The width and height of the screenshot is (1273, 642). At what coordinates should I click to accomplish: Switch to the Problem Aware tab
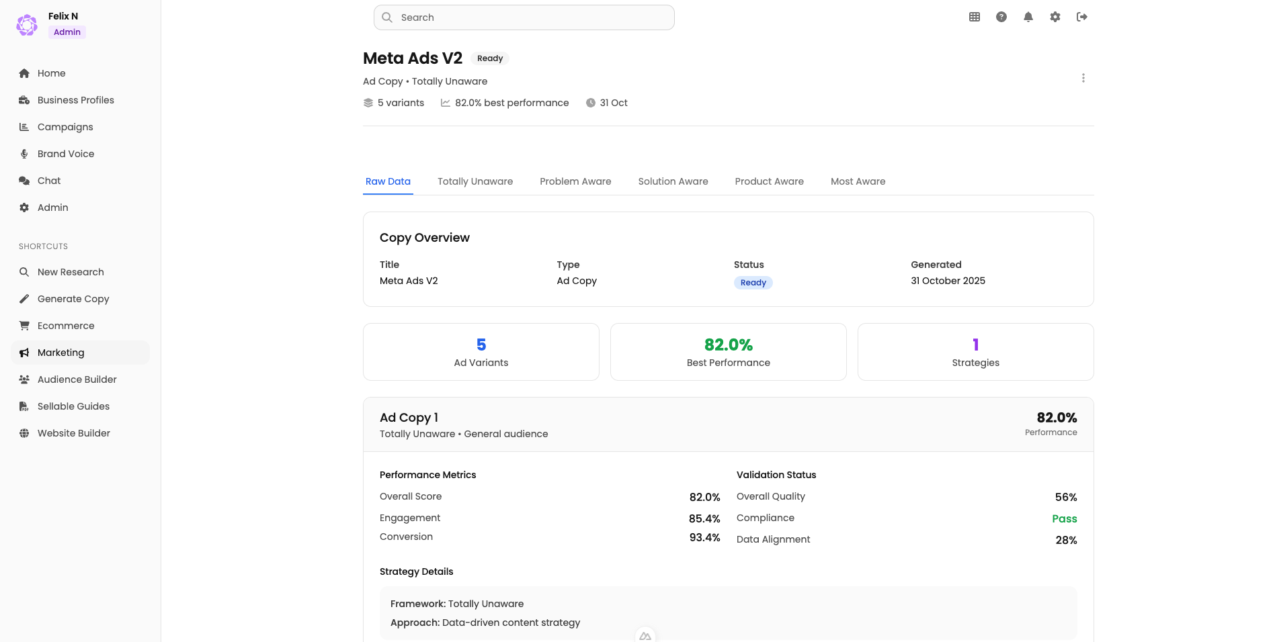pyautogui.click(x=575, y=181)
